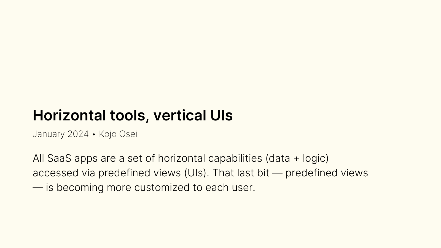Image resolution: width=441 pixels, height=248 pixels.
Task: Click the bullet separator between date and author
Action: (94, 134)
